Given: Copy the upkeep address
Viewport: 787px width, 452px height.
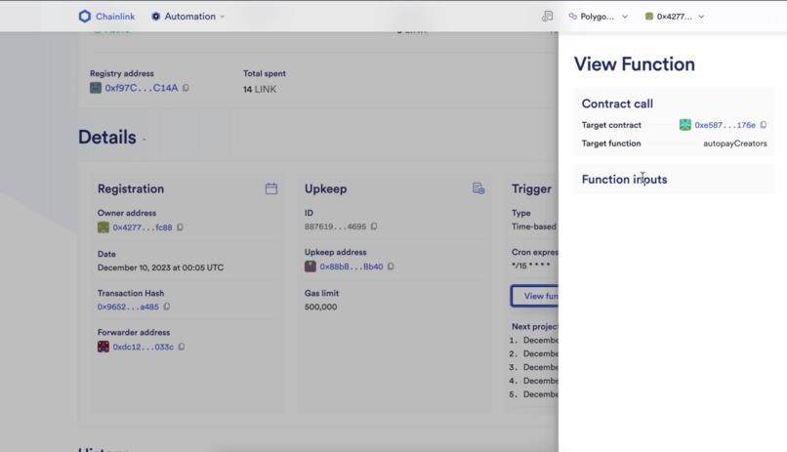Looking at the screenshot, I should 391,267.
